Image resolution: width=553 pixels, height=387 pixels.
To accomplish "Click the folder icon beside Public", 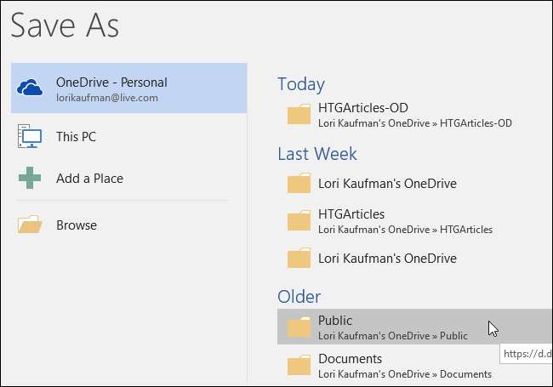I will click(x=299, y=327).
